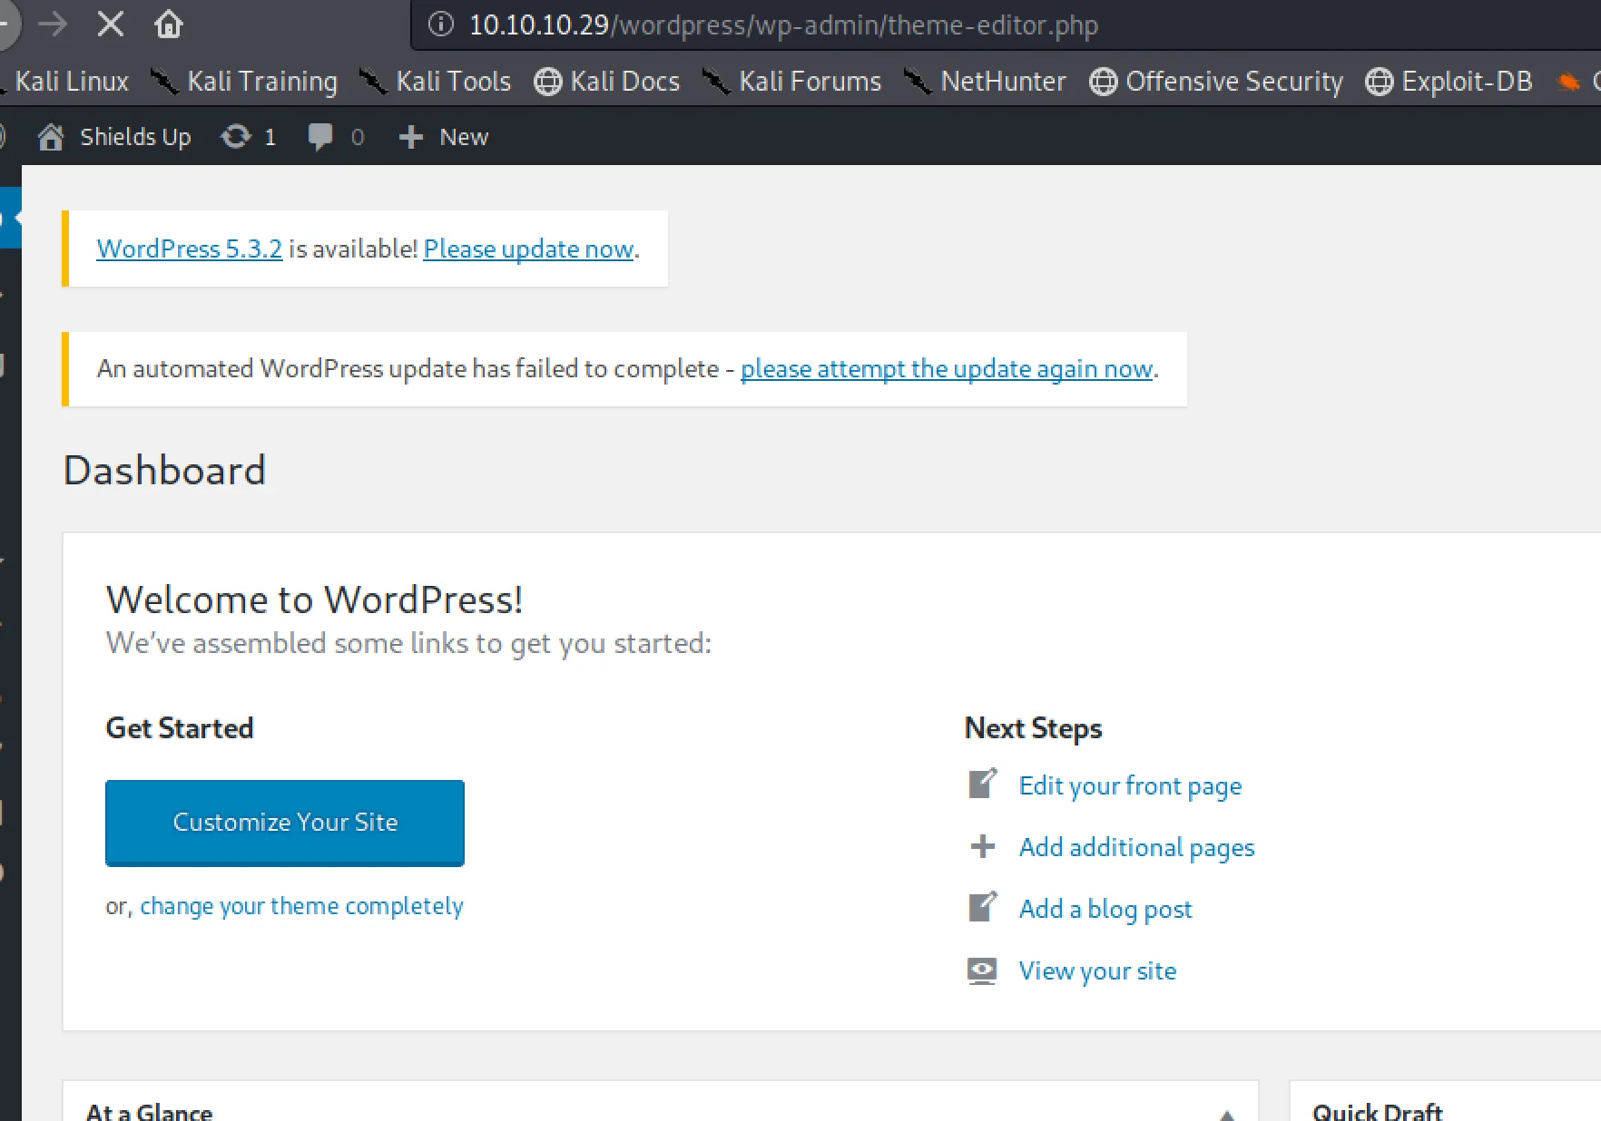The image size is (1601, 1121).
Task: Open the comments bubble icon
Action: pos(320,137)
